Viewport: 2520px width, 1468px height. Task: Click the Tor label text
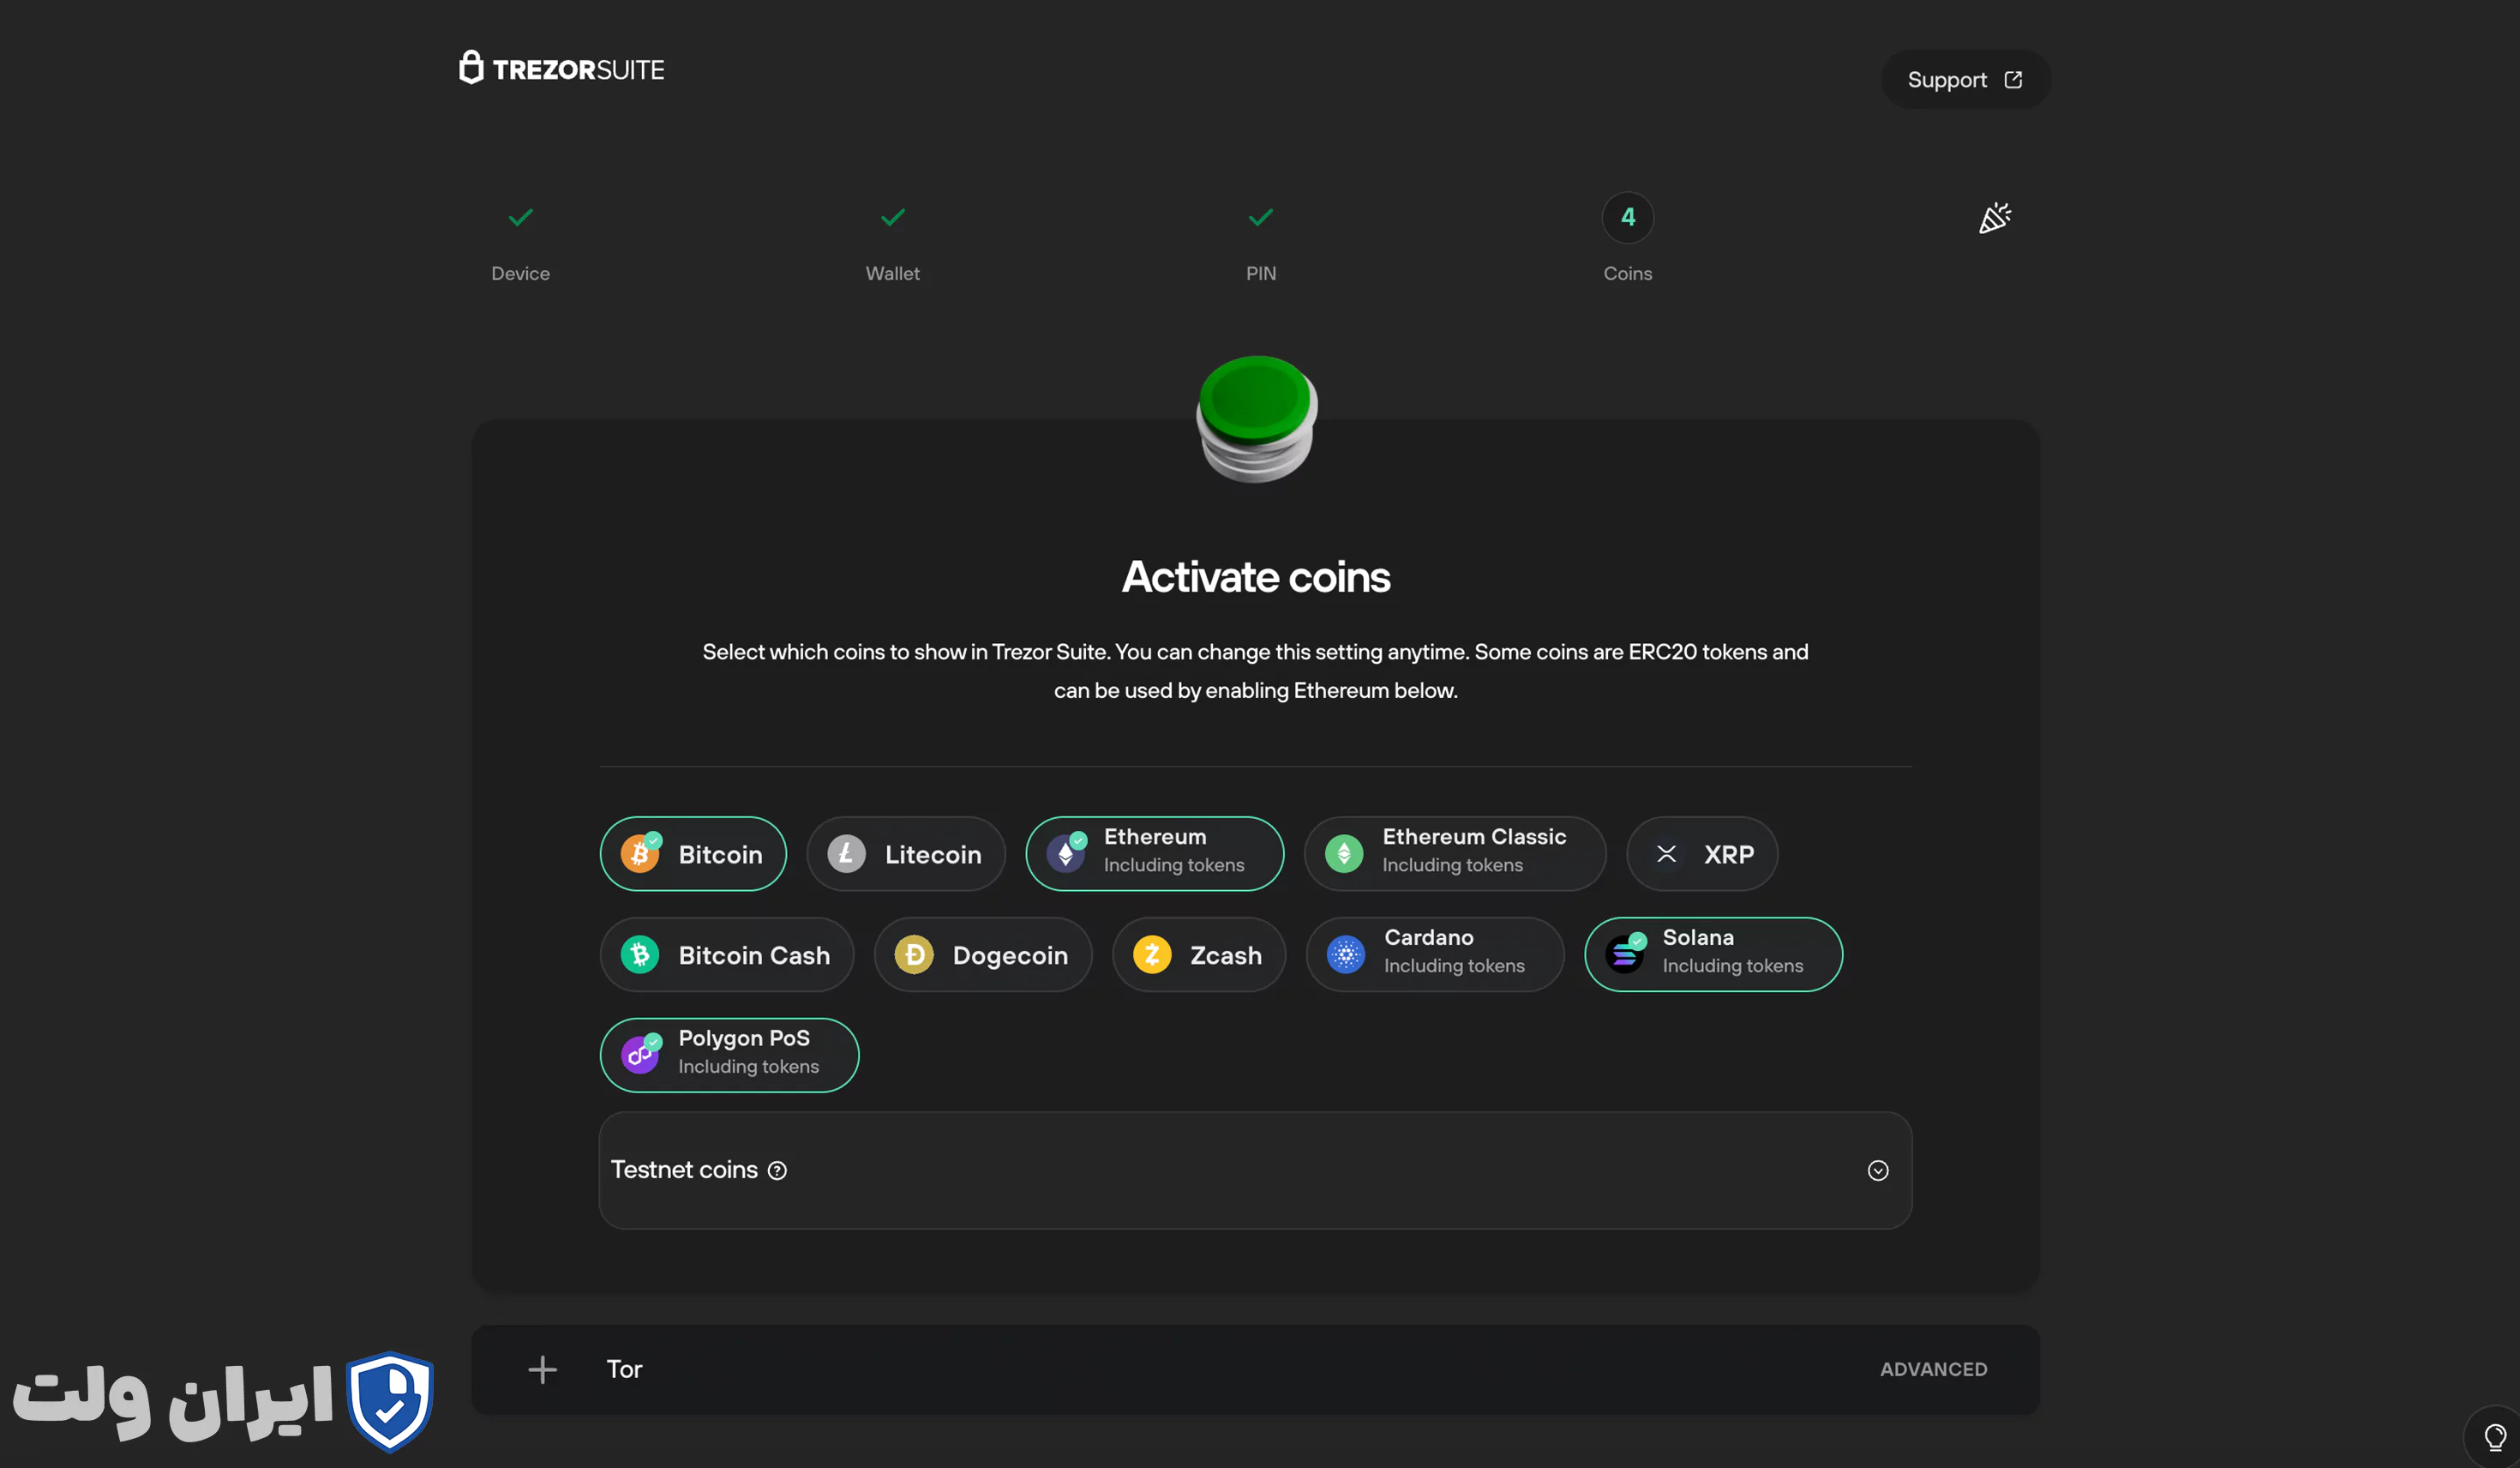tap(624, 1369)
